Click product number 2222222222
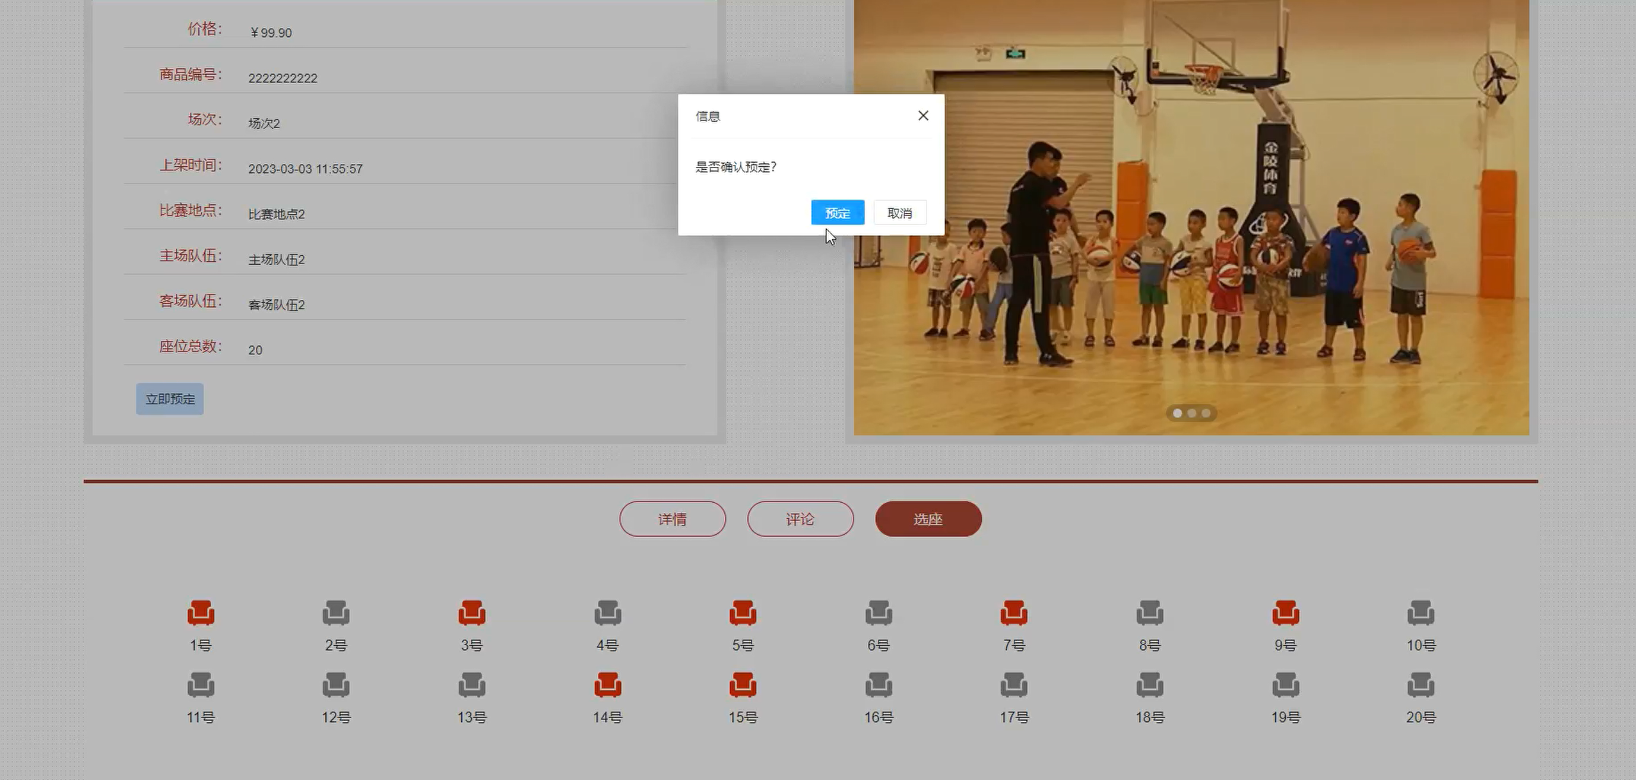This screenshot has width=1636, height=780. [283, 78]
